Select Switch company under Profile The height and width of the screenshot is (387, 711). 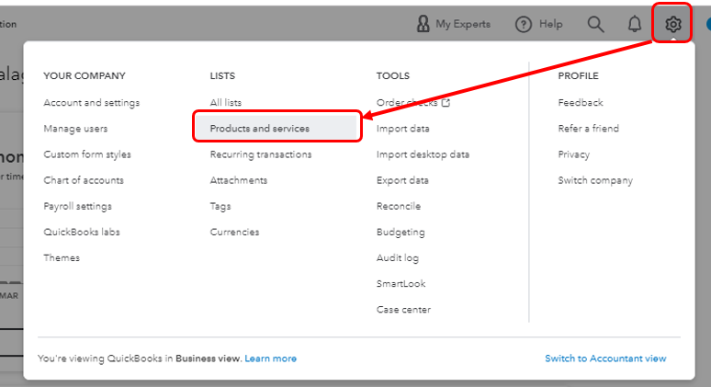(x=595, y=180)
